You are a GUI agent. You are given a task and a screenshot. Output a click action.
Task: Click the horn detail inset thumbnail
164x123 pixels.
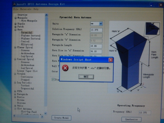[153, 29]
